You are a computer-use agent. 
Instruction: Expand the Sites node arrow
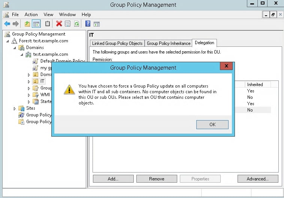click(15, 109)
